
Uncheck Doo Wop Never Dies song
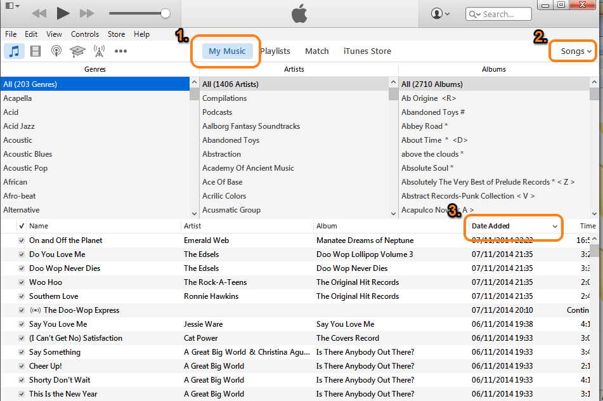pos(22,268)
